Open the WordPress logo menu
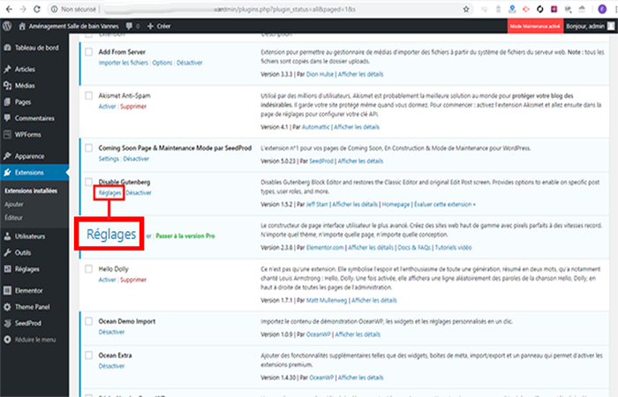The image size is (618, 397). tap(7, 26)
